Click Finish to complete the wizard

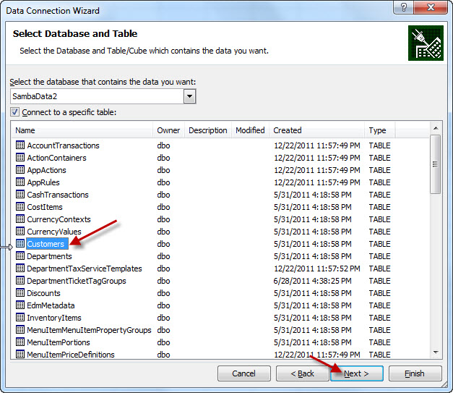415,373
